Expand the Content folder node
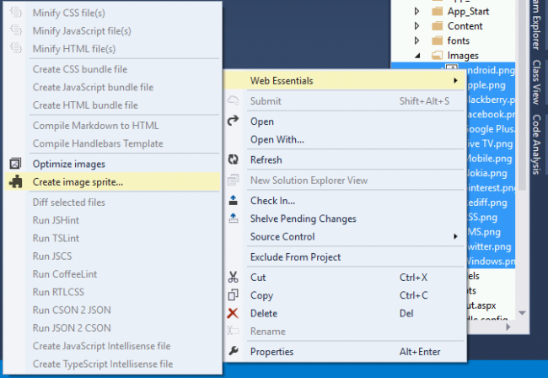The width and height of the screenshot is (548, 378). coord(416,26)
